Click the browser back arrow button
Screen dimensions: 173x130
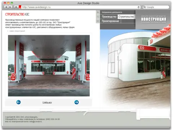[6, 7]
